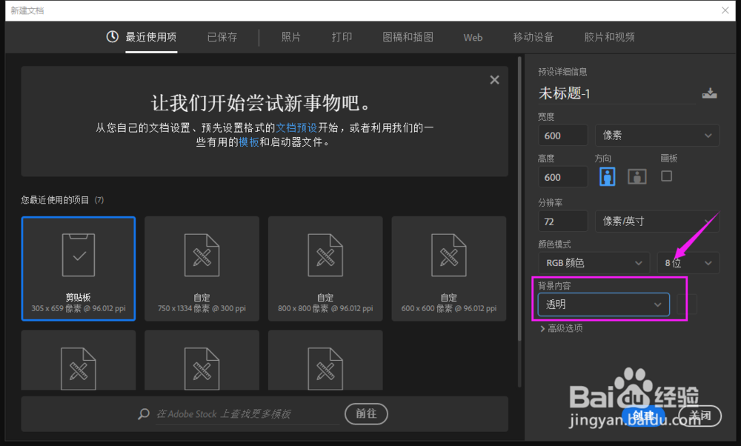The width and height of the screenshot is (741, 446).
Task: Dismiss the welcome message with its X icon
Action: [494, 79]
